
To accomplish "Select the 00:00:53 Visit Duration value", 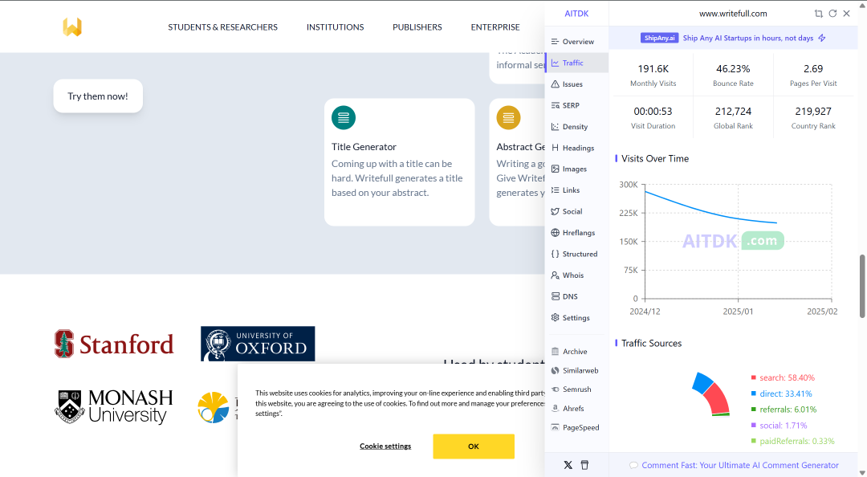I will [653, 112].
